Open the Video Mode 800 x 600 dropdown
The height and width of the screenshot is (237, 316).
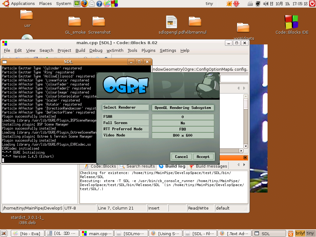(x=183, y=135)
